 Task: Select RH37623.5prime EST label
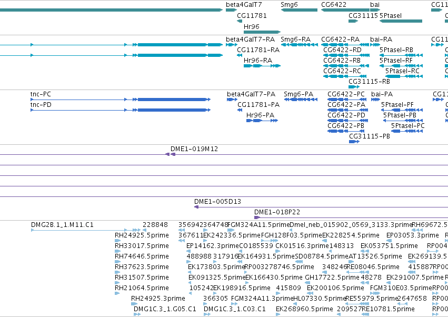142,267
